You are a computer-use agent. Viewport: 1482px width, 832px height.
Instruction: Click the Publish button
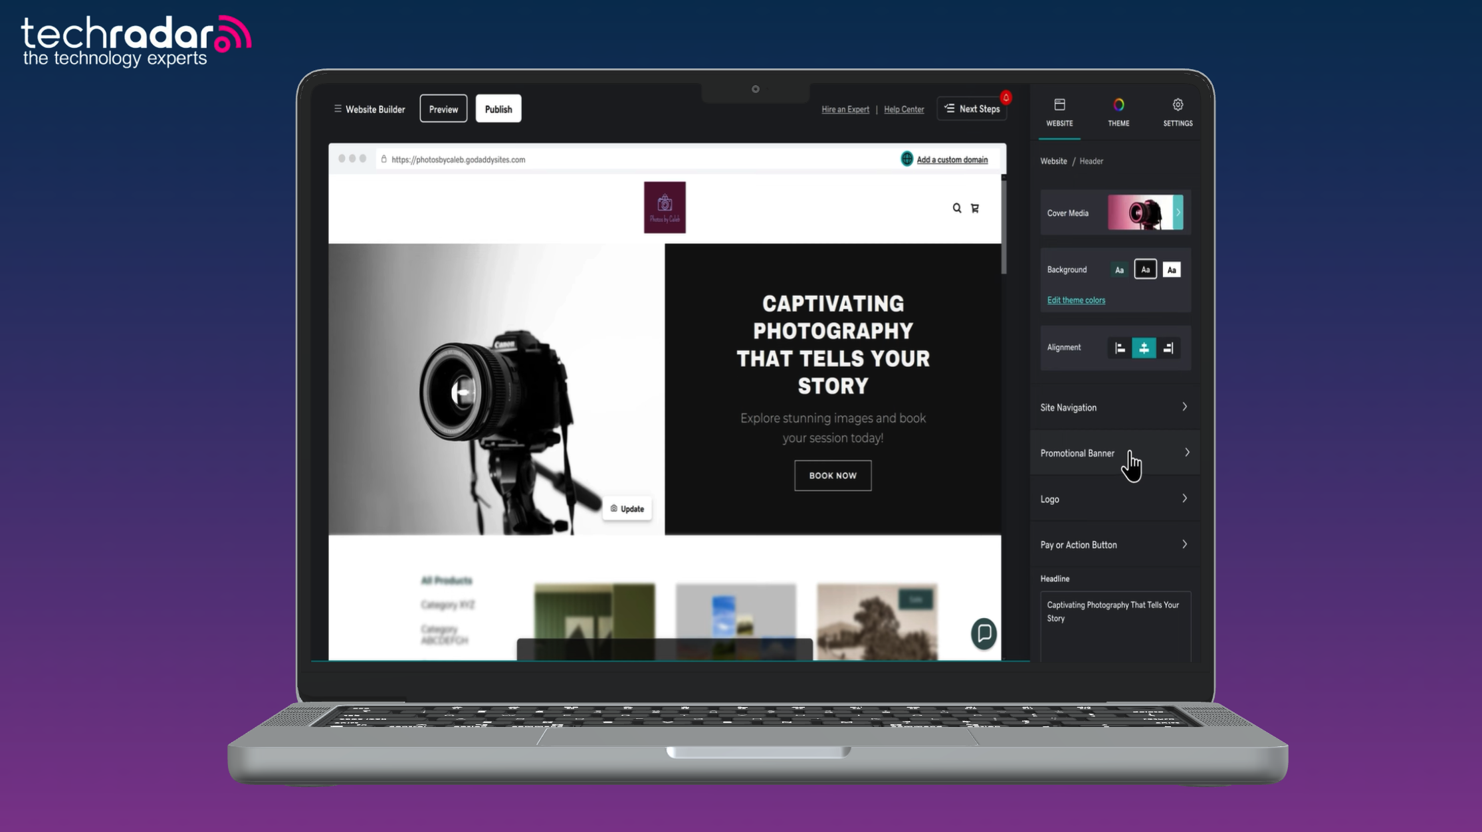coord(498,108)
